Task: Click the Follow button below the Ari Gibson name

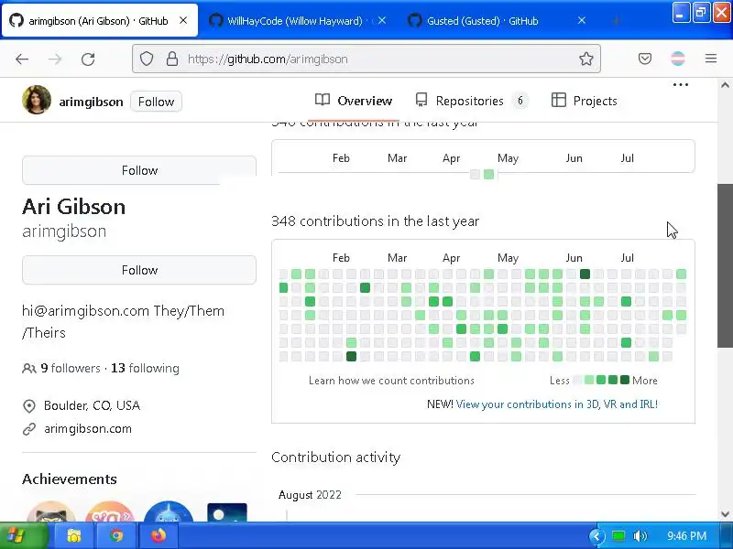Action: (x=139, y=270)
